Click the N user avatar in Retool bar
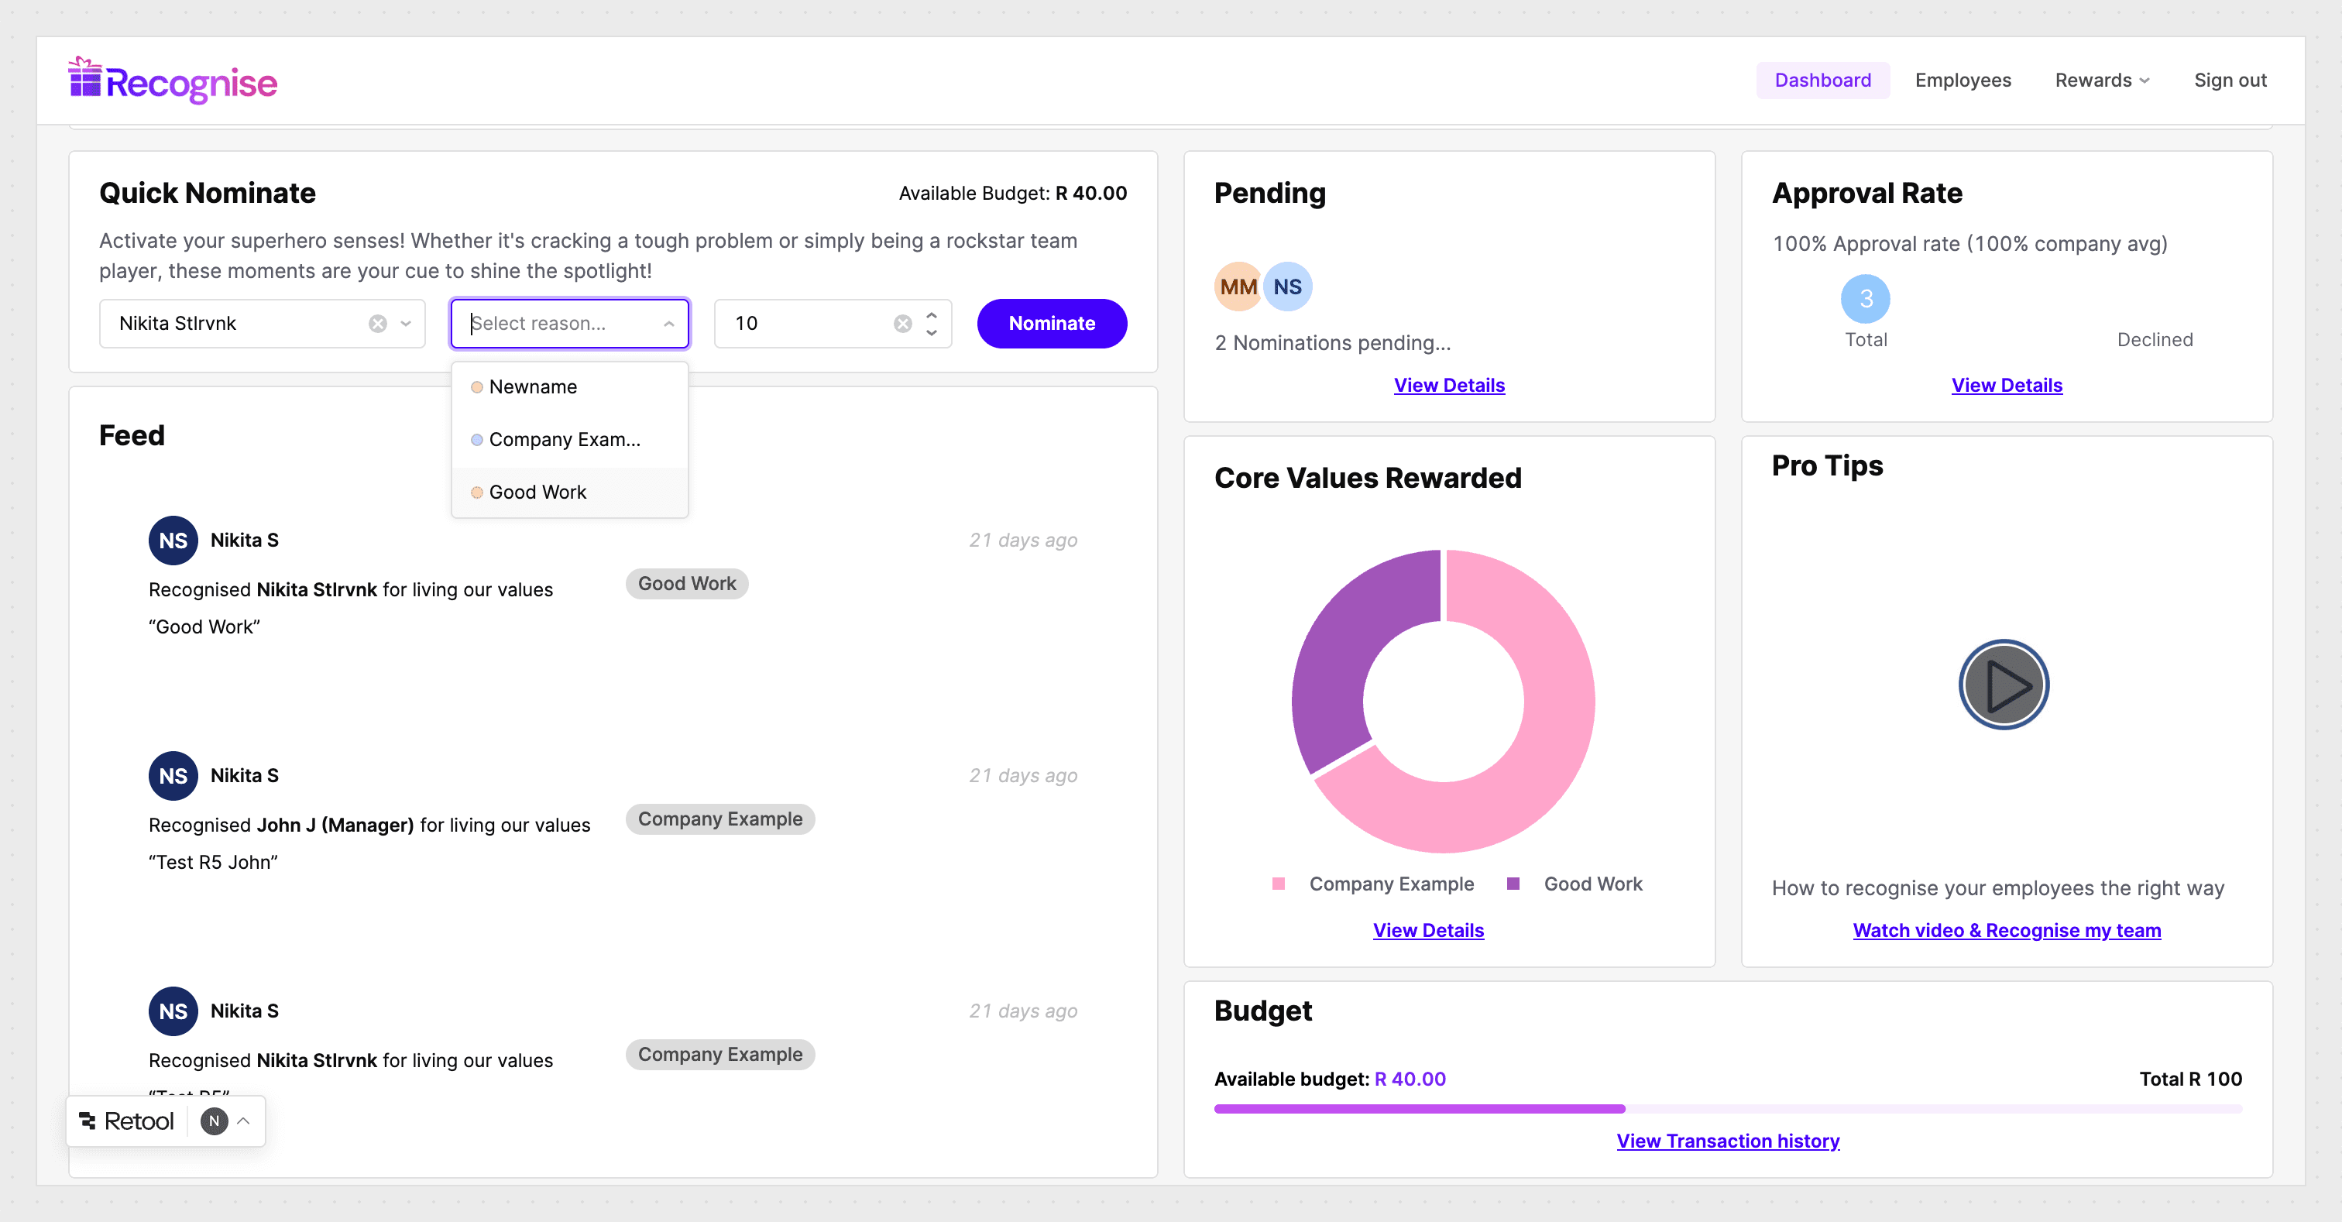This screenshot has width=2342, height=1222. (x=214, y=1121)
